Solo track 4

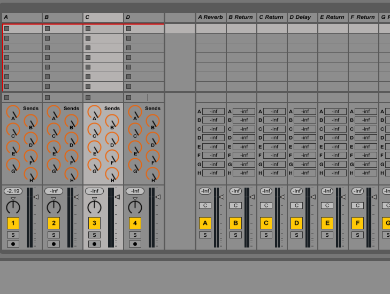pos(135,235)
